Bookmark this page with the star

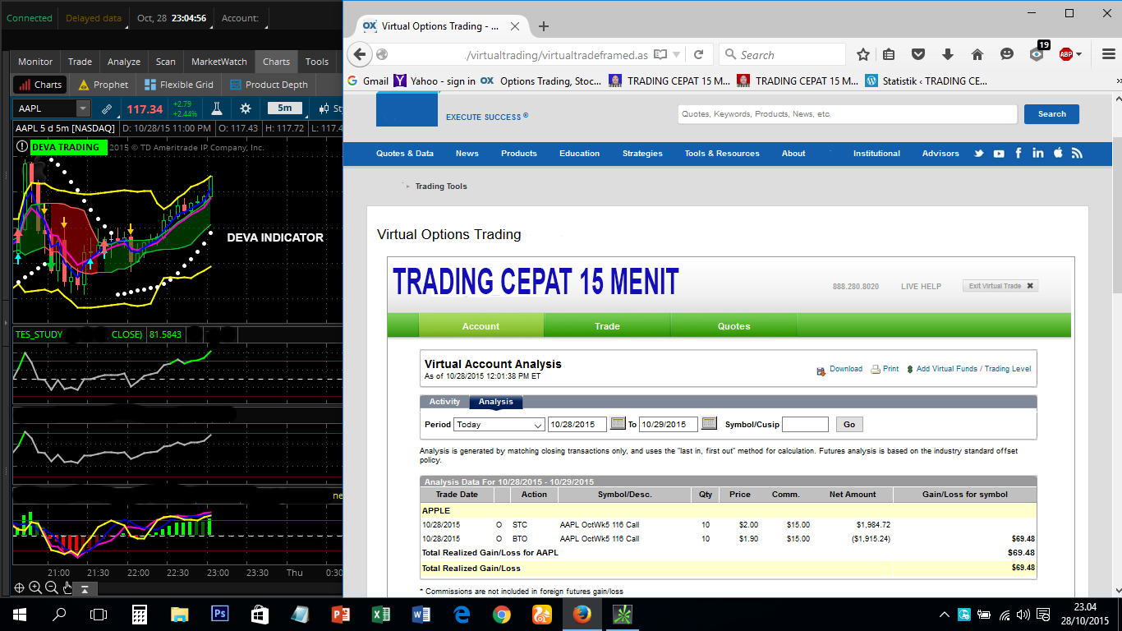[863, 54]
